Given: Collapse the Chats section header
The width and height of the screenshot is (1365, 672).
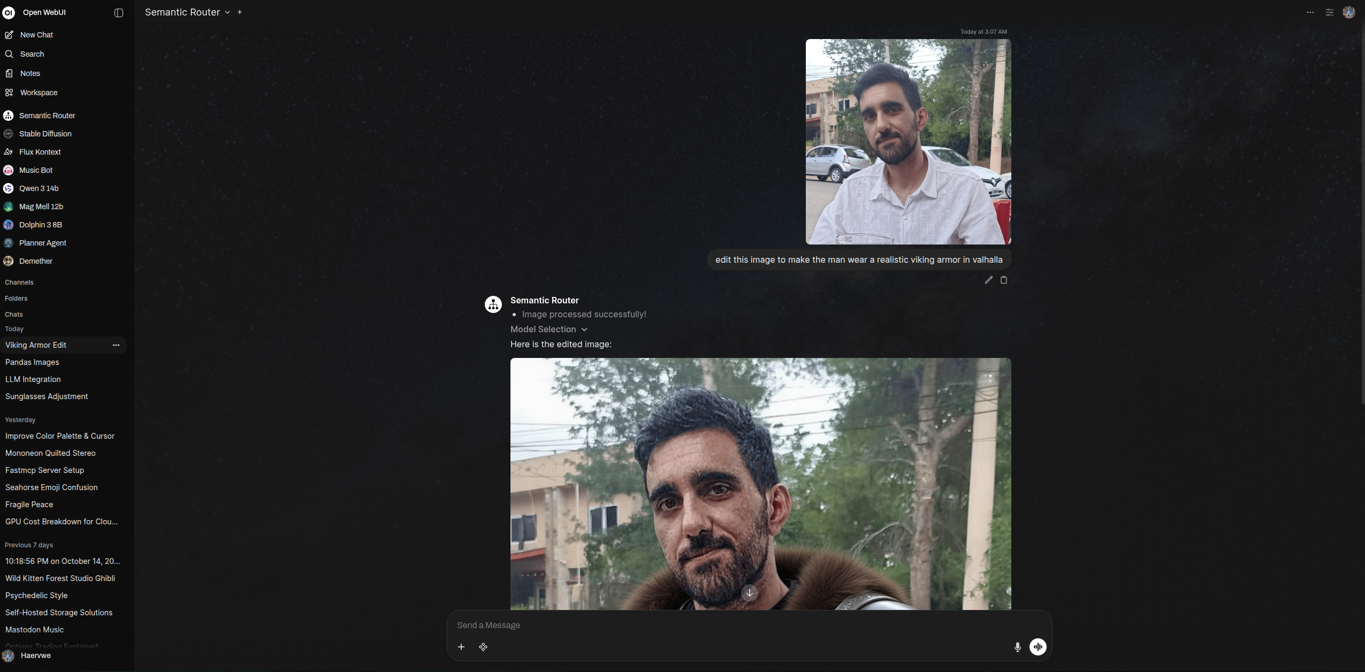Looking at the screenshot, I should click(x=14, y=314).
